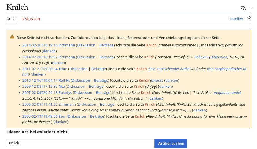Open Zinnmann user page link

tap(67, 104)
